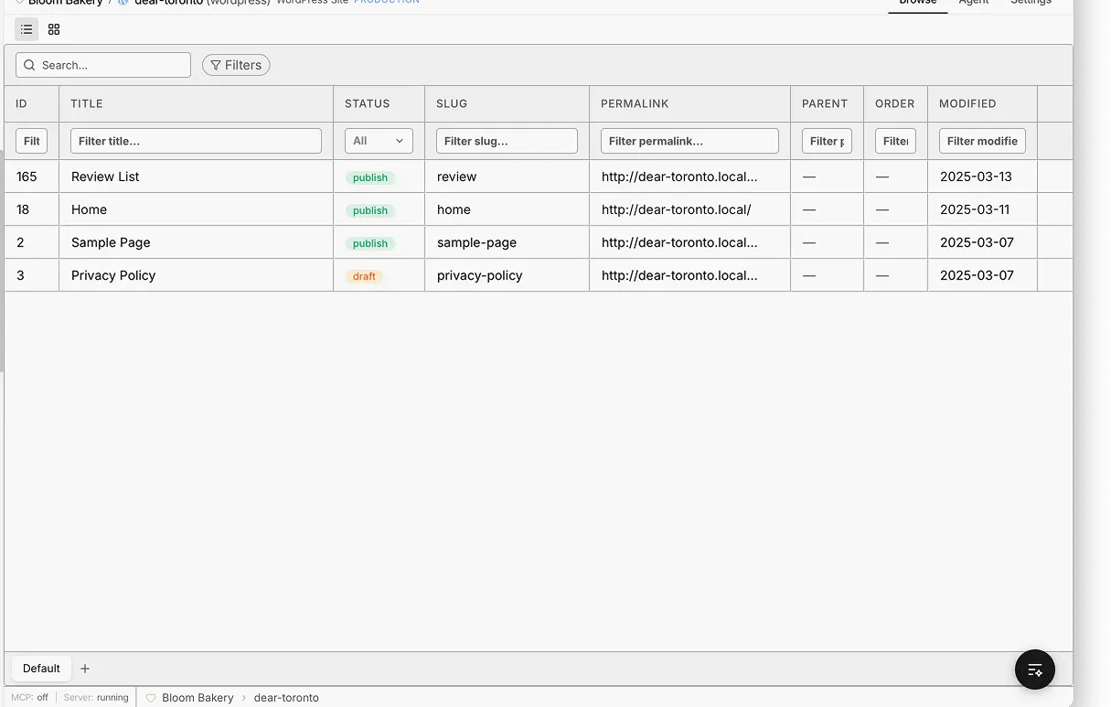Focus the Filter title input
Image resolution: width=1111 pixels, height=707 pixels.
pos(196,141)
